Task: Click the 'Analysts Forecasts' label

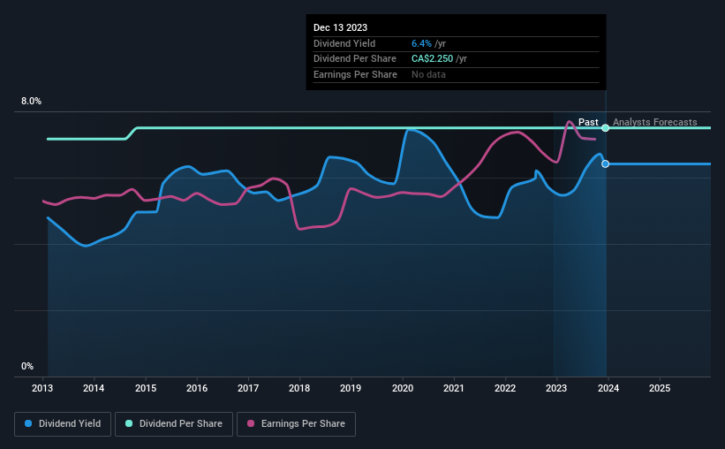Action: pos(654,122)
